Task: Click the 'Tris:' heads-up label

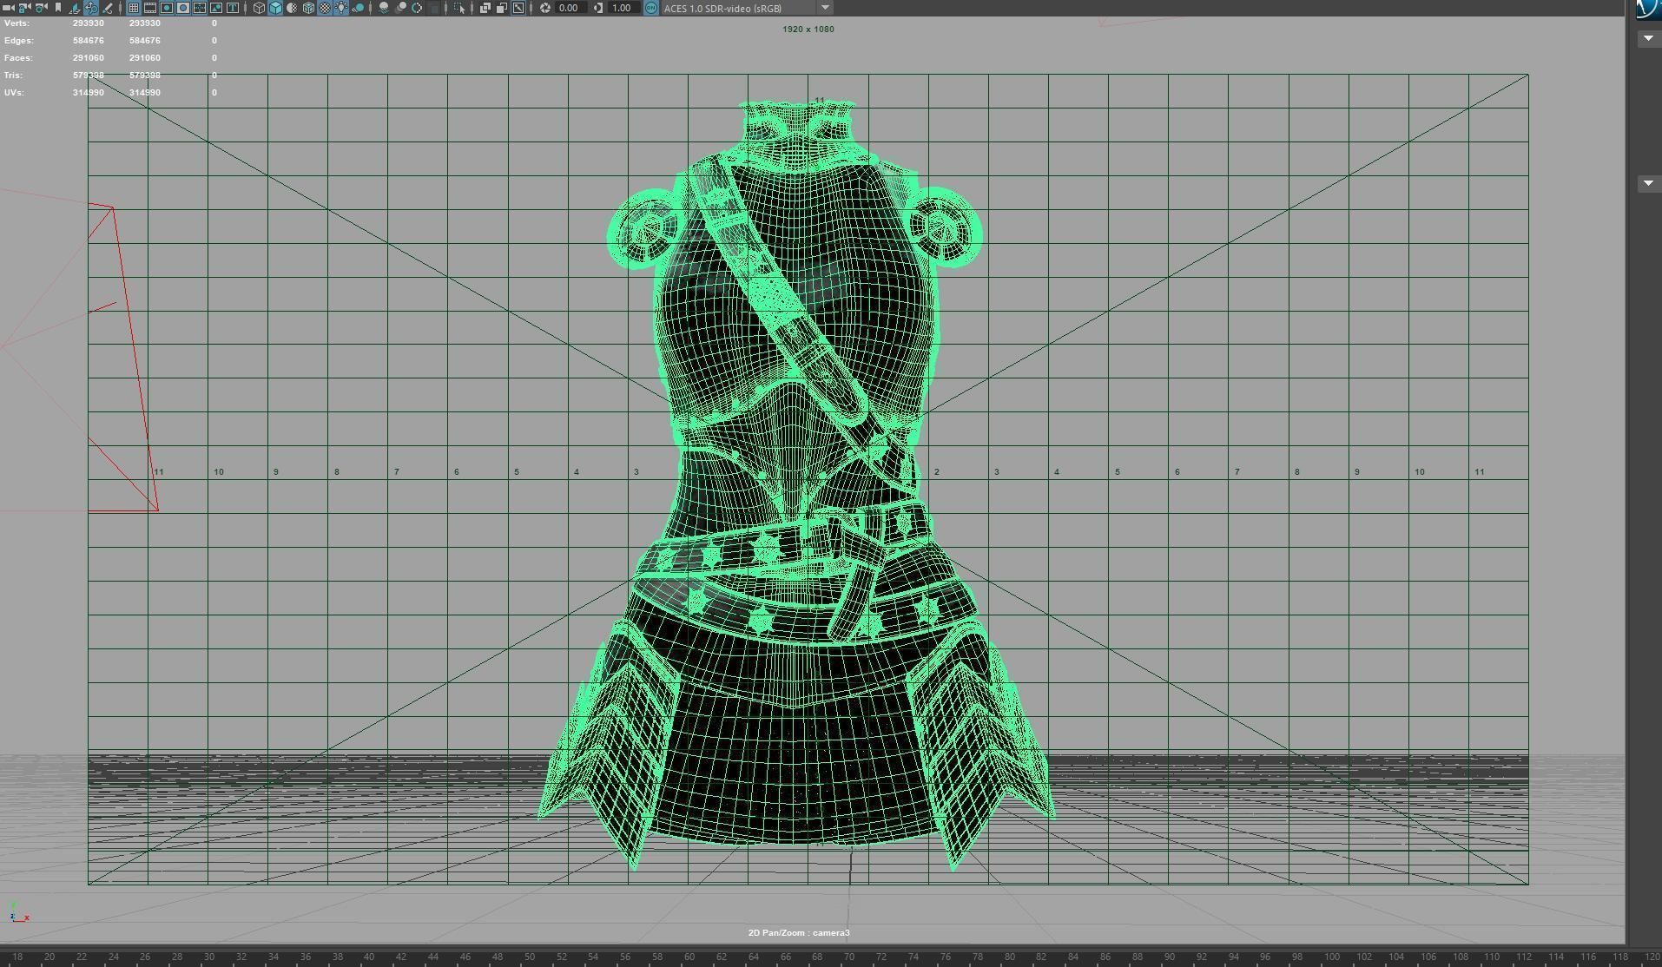Action: tap(13, 76)
